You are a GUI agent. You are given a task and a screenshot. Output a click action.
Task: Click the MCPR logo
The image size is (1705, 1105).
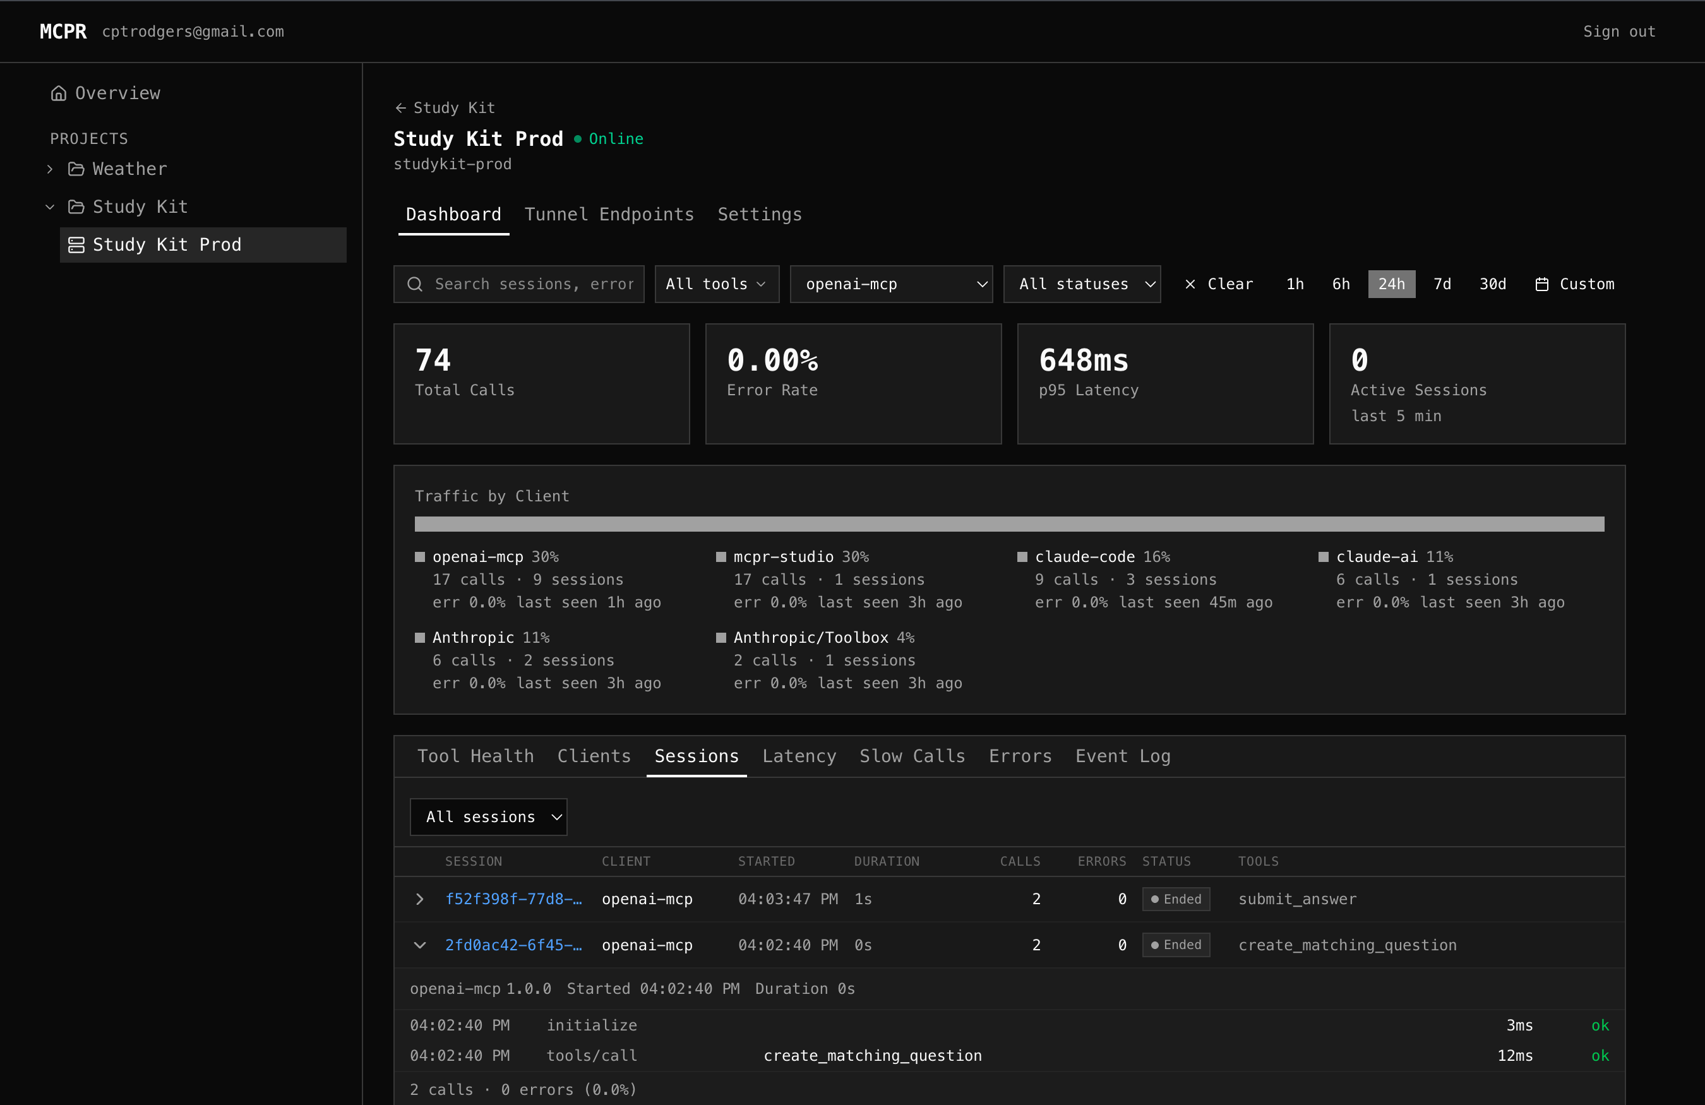[x=63, y=31]
